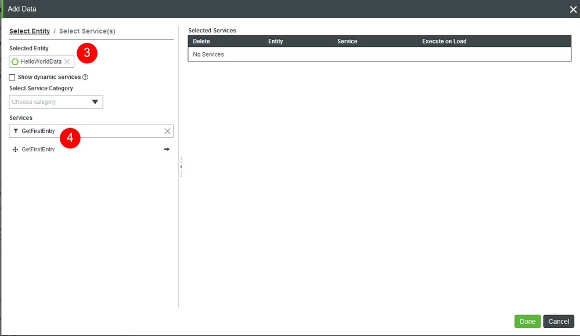Enable the Show dynamic services checkbox
The height and width of the screenshot is (336, 580).
12,76
